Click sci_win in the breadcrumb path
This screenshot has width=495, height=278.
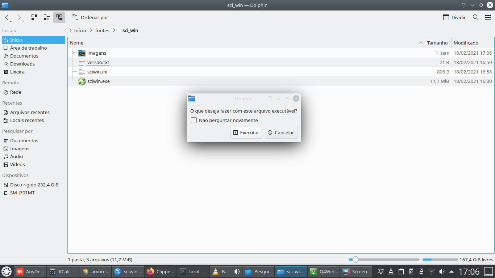click(130, 30)
